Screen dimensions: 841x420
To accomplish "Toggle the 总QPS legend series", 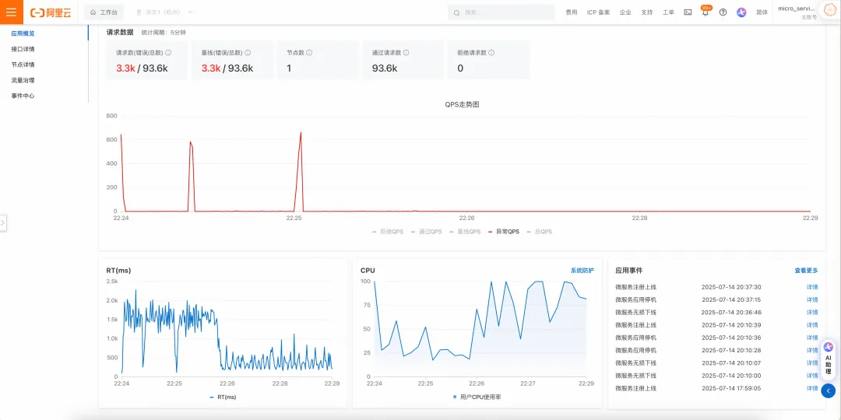I will [x=540, y=232].
